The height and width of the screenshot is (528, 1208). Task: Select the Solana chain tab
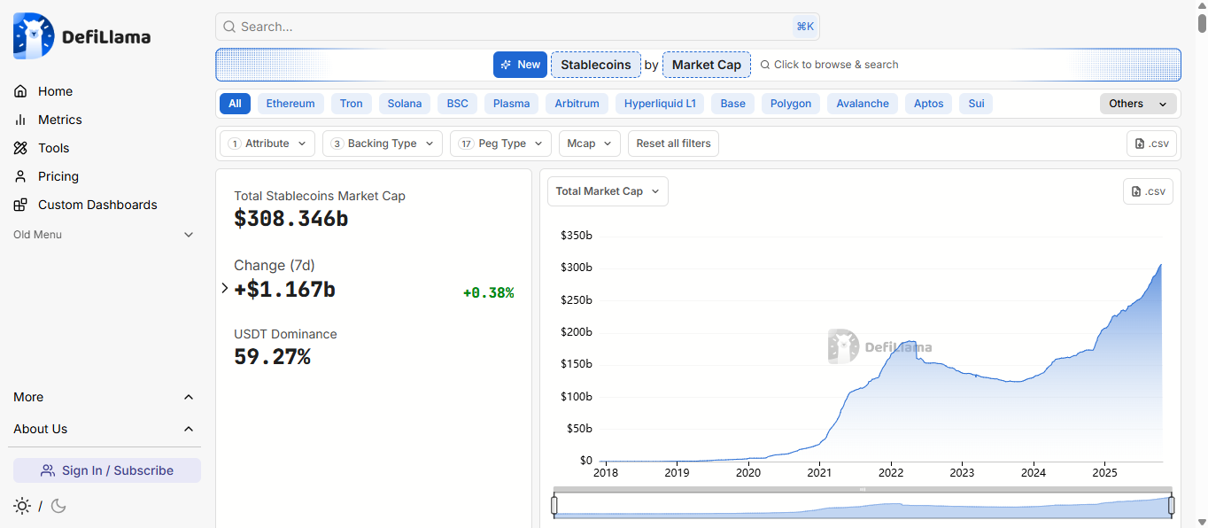(x=405, y=104)
